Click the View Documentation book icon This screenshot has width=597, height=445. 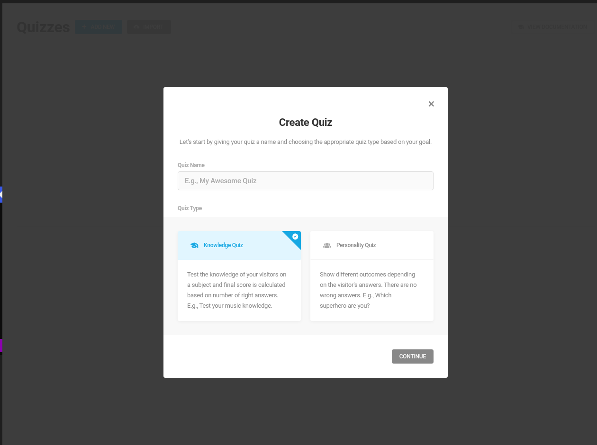(521, 27)
